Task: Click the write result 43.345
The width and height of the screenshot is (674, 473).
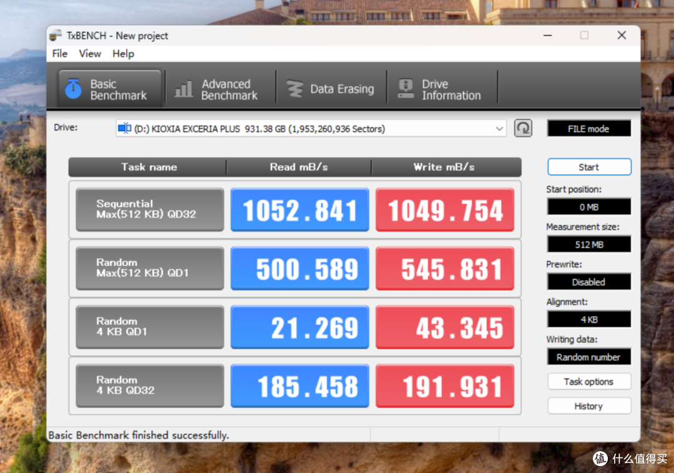Action: tap(445, 327)
